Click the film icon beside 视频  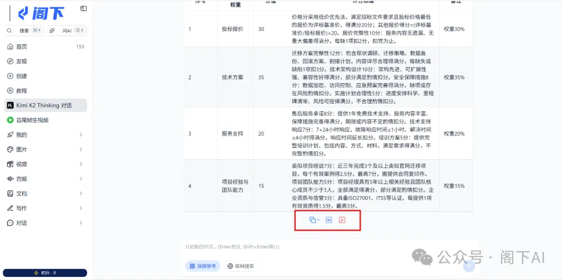10,164
